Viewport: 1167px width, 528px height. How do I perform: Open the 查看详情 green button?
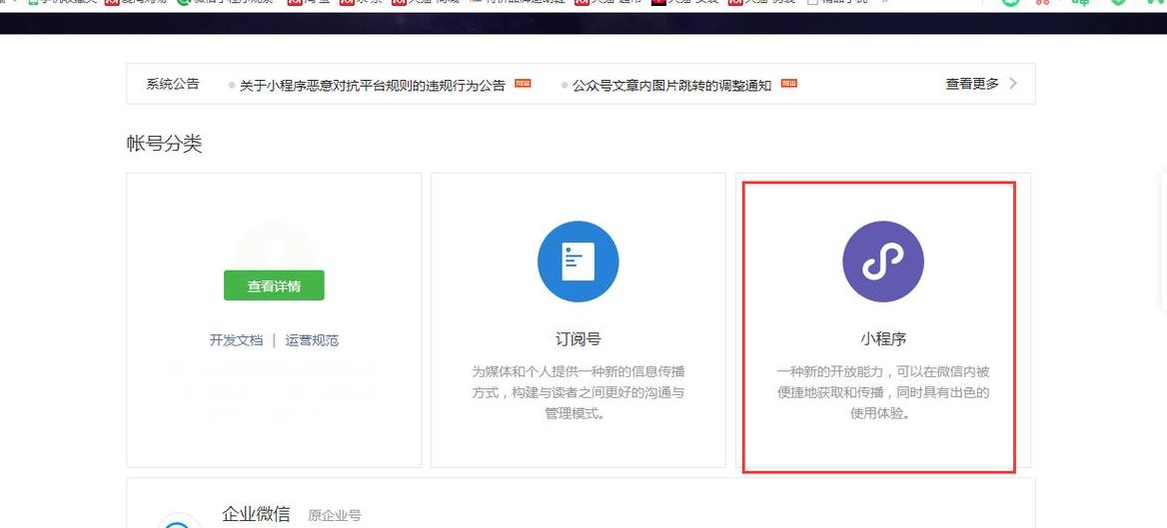coord(274,285)
